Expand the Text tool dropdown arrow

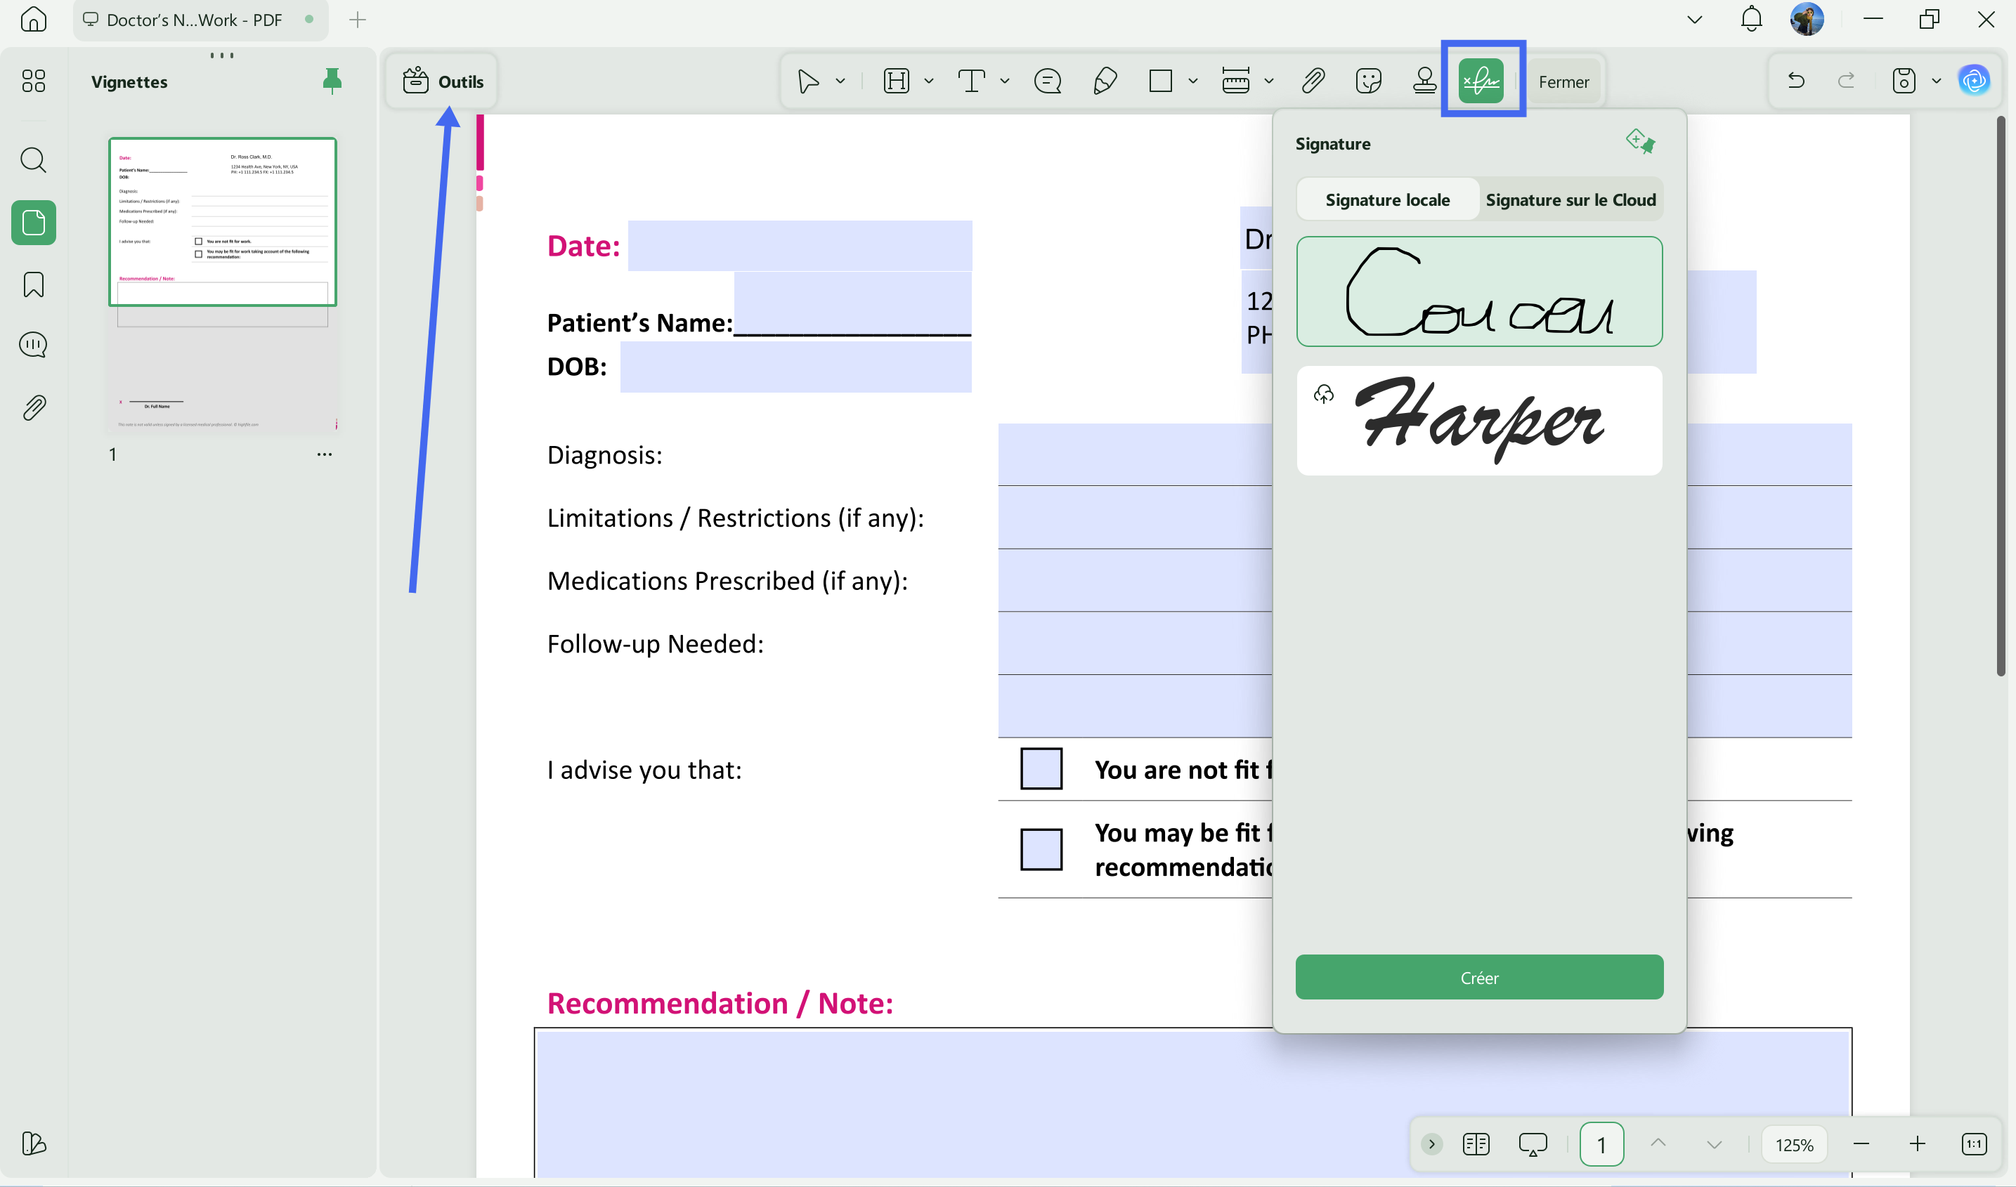pyautogui.click(x=1005, y=81)
